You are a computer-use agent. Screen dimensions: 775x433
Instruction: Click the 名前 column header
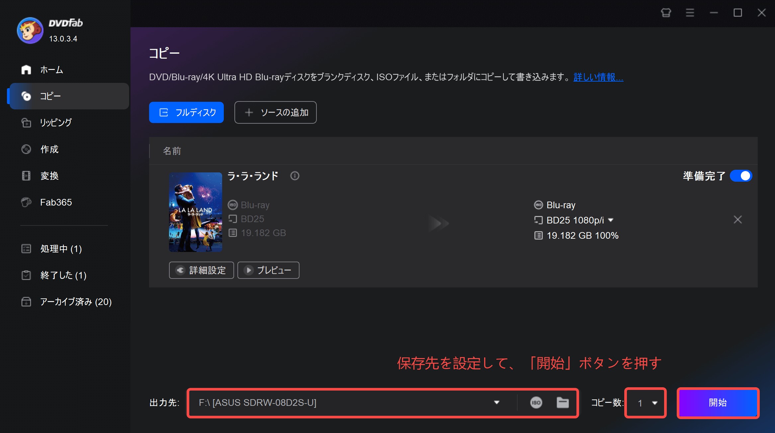click(172, 151)
